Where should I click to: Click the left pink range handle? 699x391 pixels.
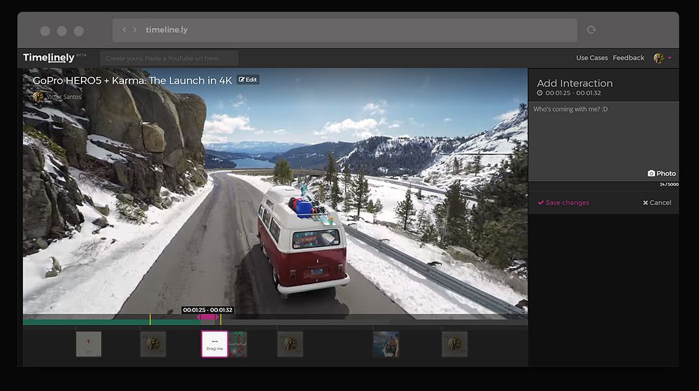click(198, 317)
